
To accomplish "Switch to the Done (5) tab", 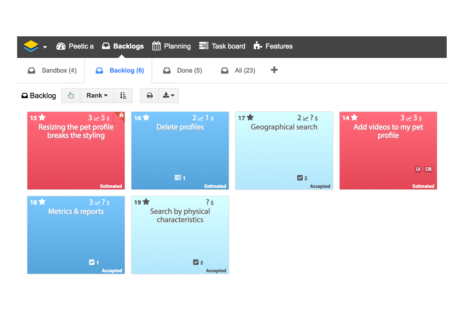I will 182,70.
